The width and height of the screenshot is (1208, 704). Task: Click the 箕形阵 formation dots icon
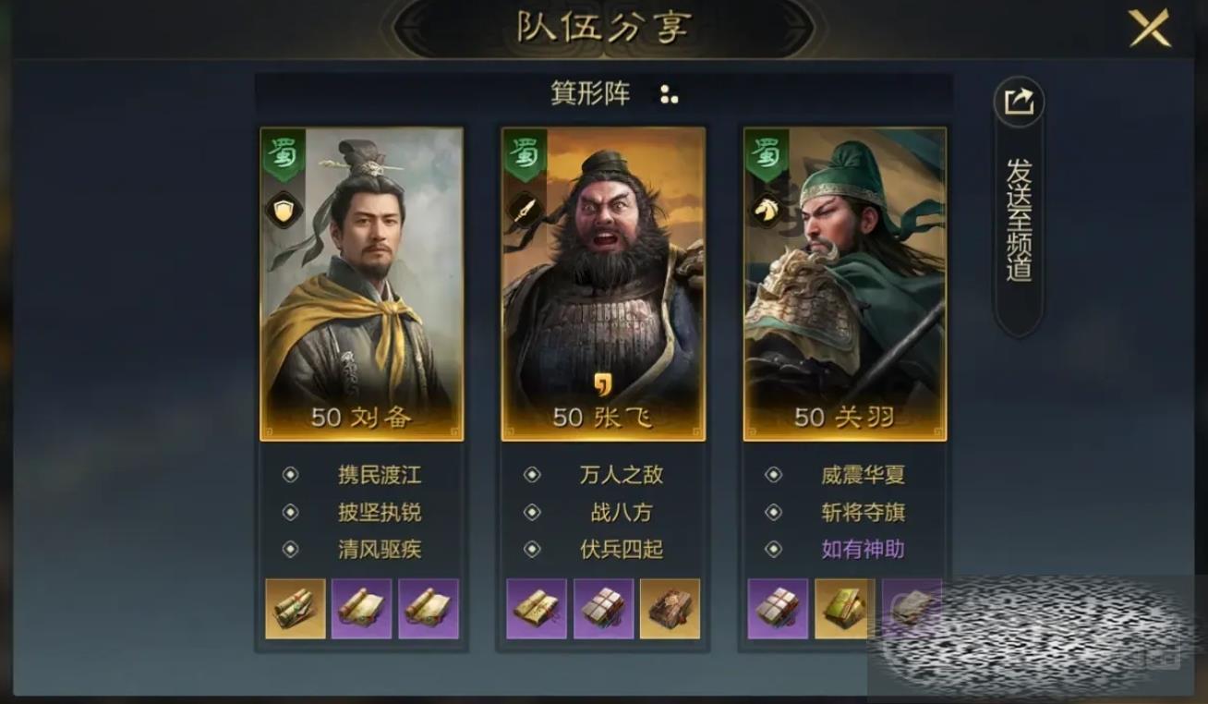coord(669,94)
